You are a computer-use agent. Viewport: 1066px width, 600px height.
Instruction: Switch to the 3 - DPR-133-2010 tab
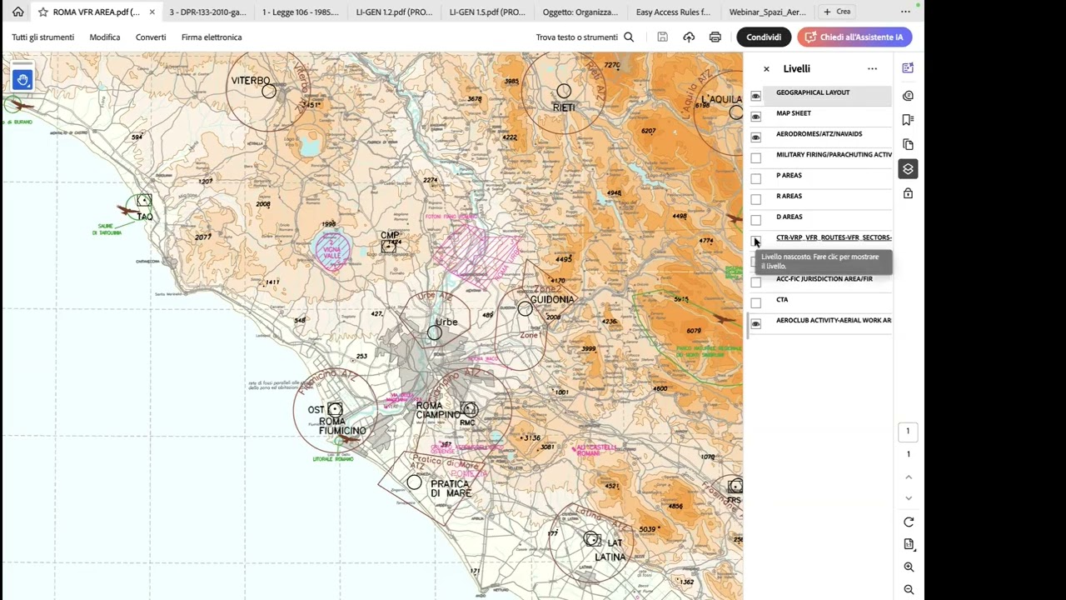(208, 12)
